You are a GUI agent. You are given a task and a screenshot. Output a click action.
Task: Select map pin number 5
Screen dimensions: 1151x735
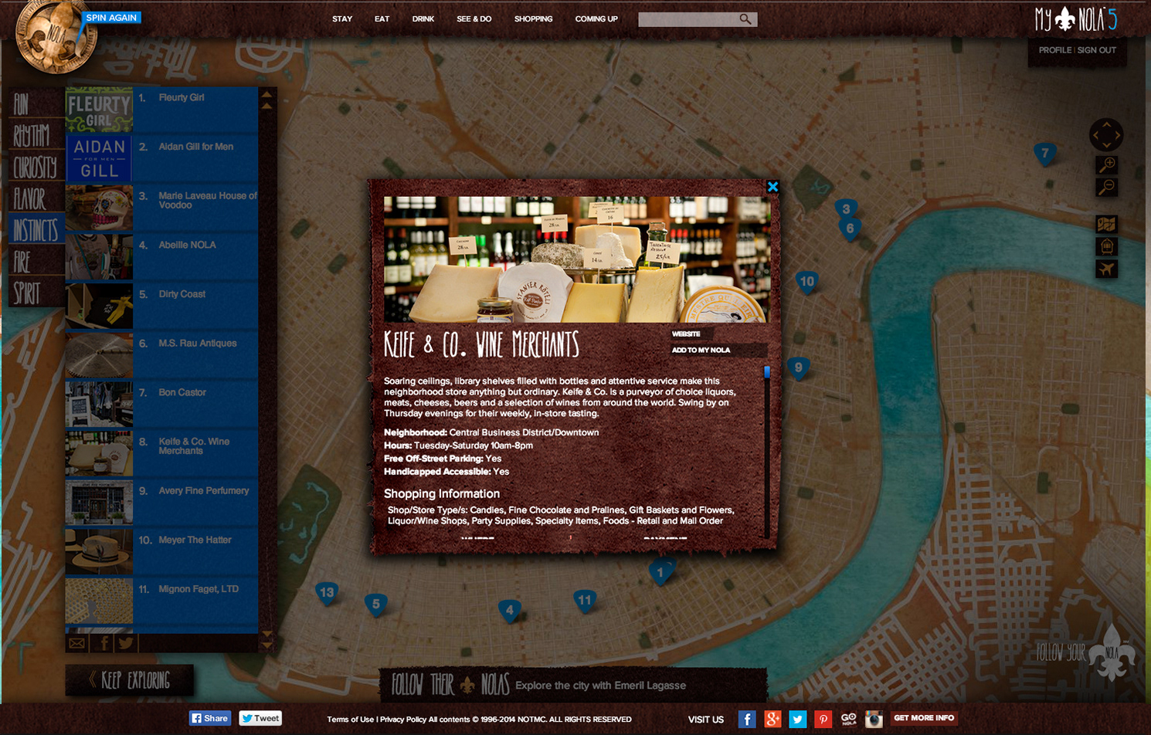(376, 605)
